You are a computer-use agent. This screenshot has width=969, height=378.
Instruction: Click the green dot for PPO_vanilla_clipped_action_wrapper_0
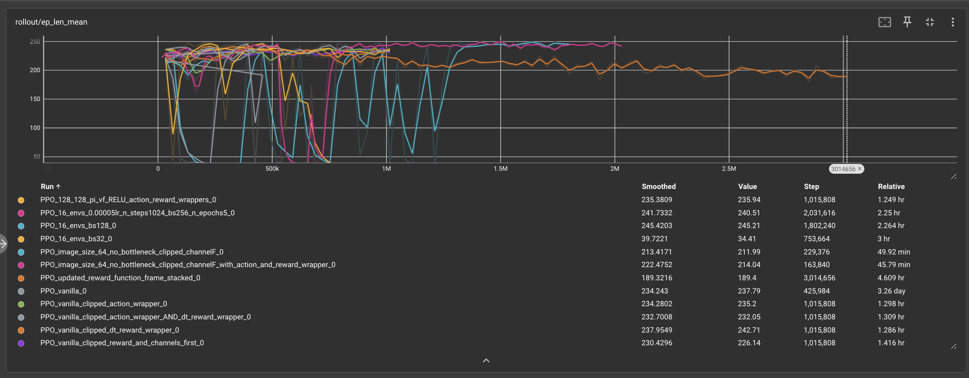[21, 304]
